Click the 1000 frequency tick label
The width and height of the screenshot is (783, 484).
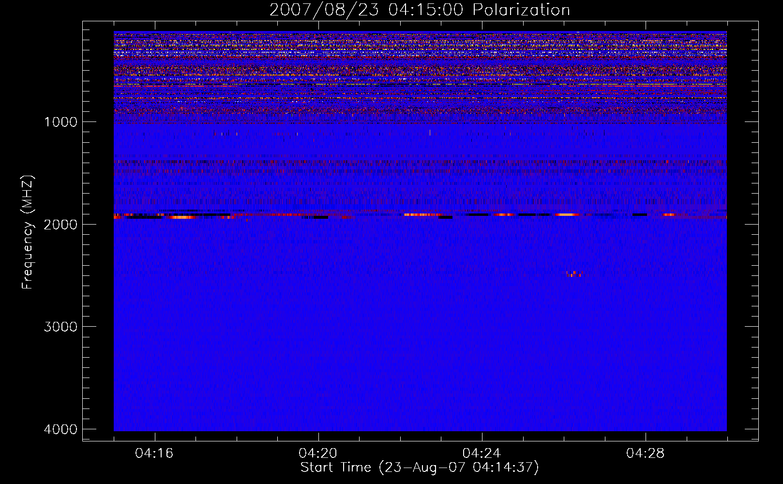pos(60,122)
